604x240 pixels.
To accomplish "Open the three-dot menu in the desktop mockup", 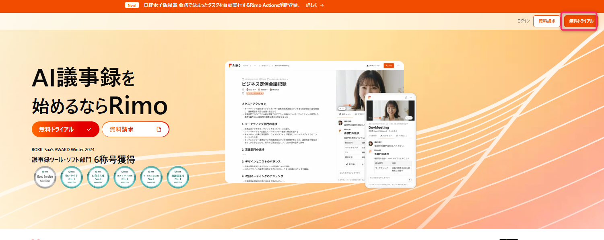I will [x=398, y=66].
